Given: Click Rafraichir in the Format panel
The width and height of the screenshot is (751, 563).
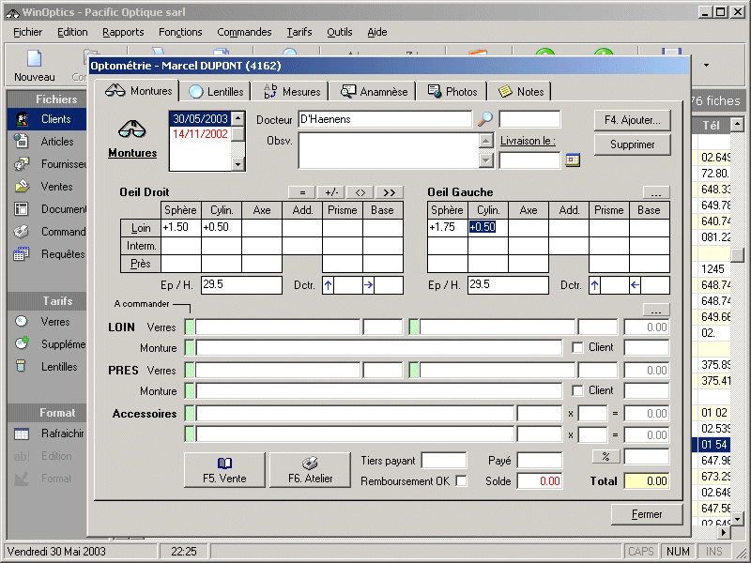Looking at the screenshot, I should (x=62, y=434).
